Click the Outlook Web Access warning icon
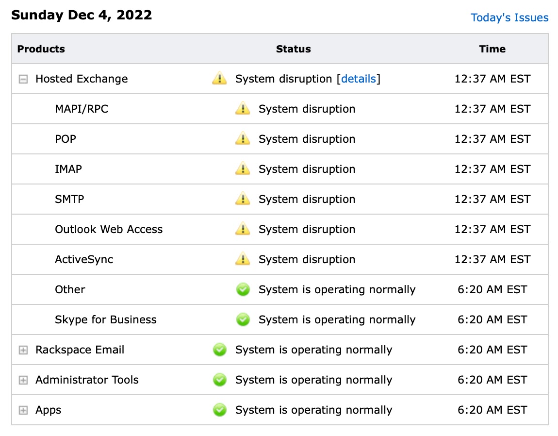Image resolution: width=558 pixels, height=436 pixels. point(243,228)
